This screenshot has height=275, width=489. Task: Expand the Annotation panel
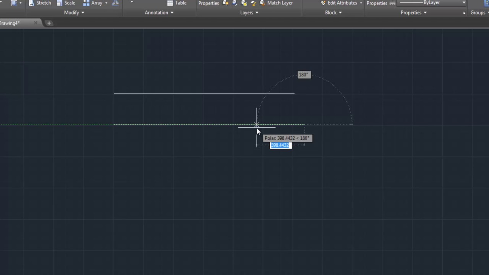pyautogui.click(x=159, y=13)
